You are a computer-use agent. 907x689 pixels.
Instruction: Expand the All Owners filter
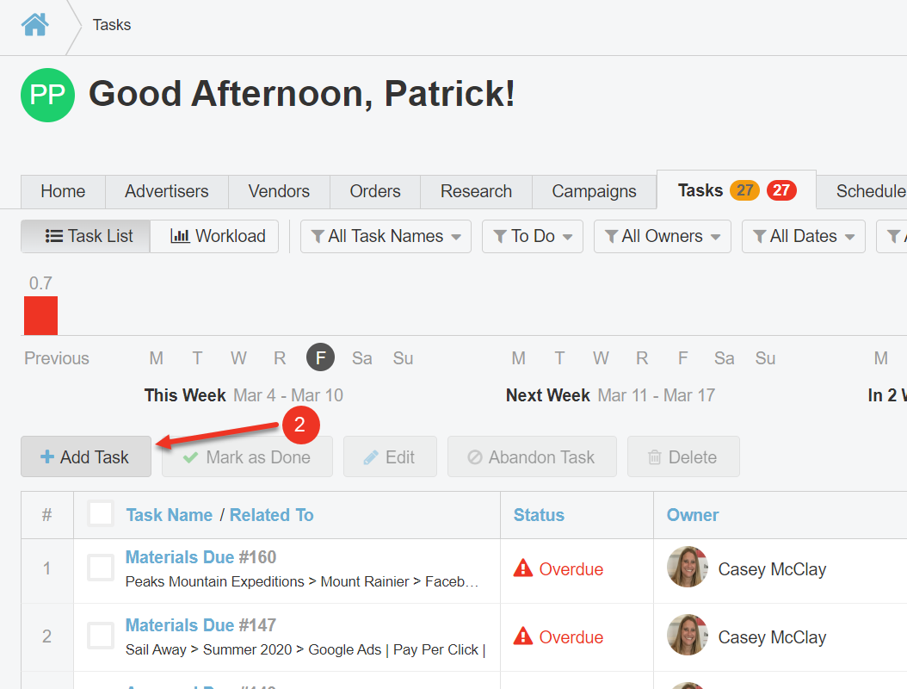click(662, 236)
